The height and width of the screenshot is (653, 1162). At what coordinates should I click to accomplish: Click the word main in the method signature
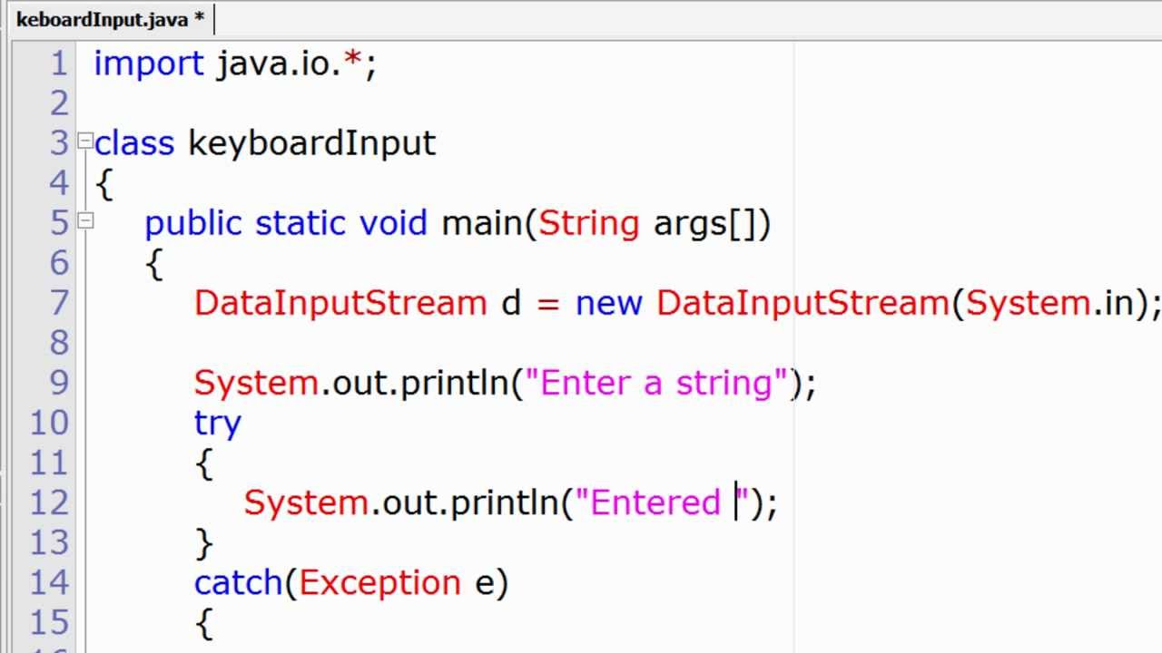pyautogui.click(x=483, y=223)
